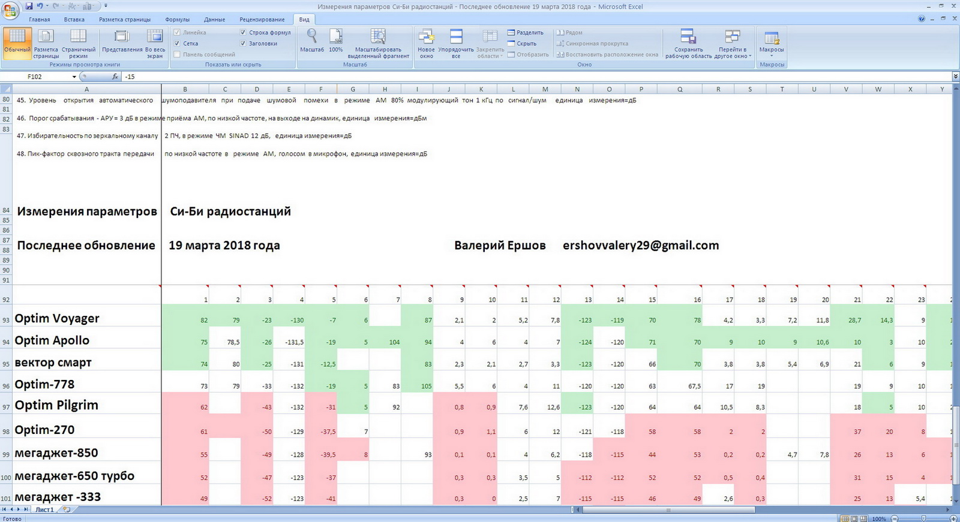Go to first sheet navigation arrow
This screenshot has height=522, width=960.
[x=4, y=509]
